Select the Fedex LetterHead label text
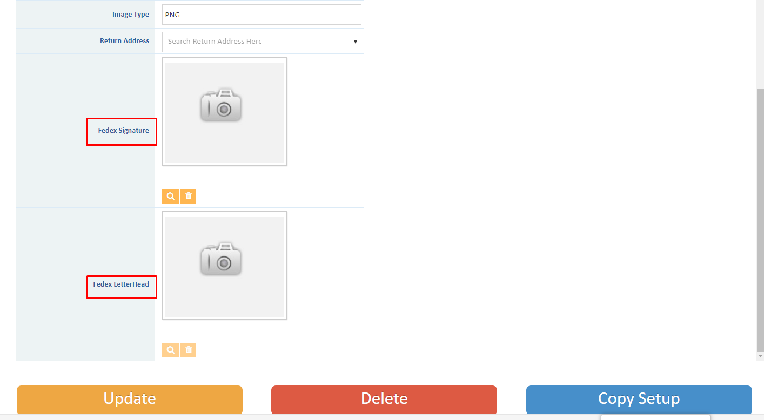 pos(121,284)
